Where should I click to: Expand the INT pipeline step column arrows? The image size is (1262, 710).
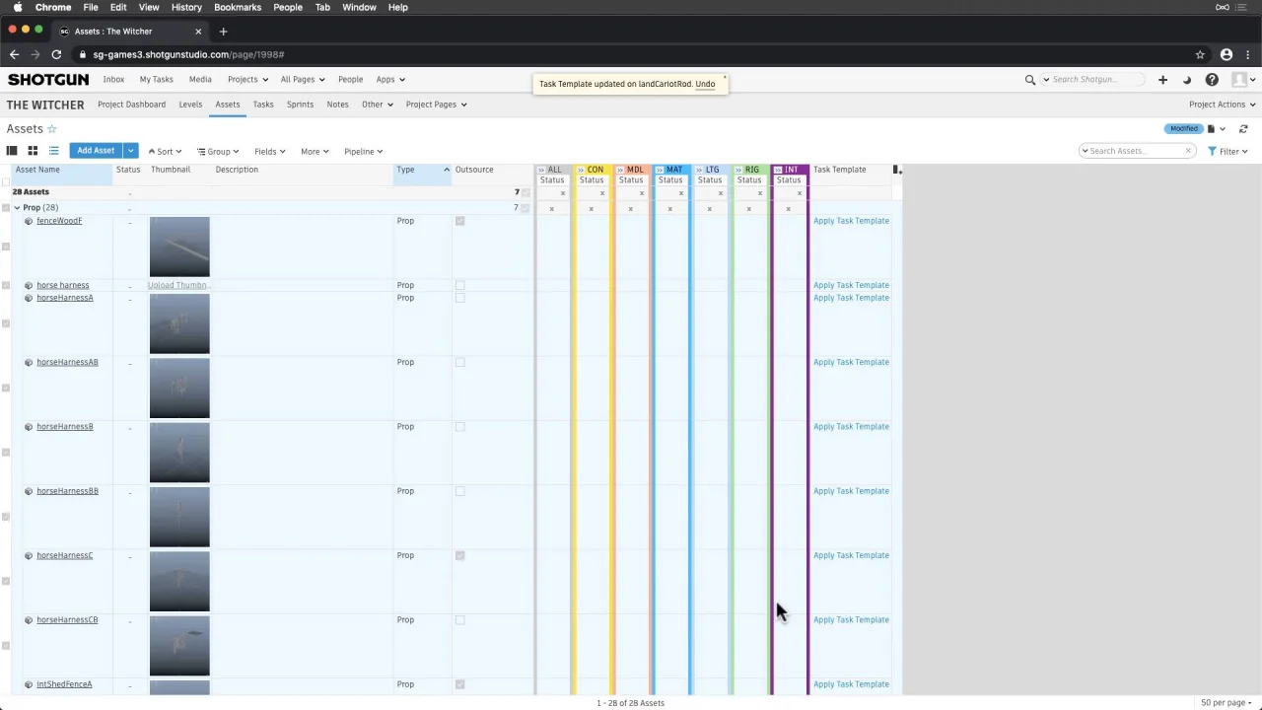(x=778, y=170)
